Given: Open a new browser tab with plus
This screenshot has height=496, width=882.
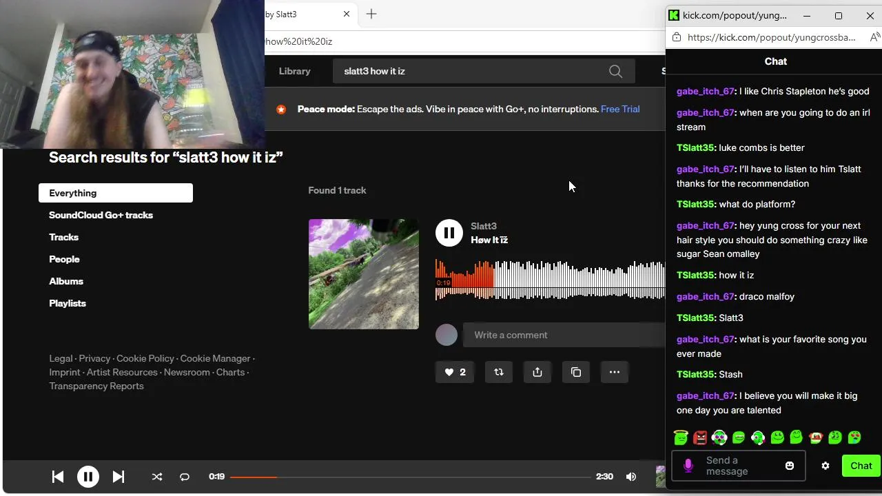Looking at the screenshot, I should click(371, 14).
